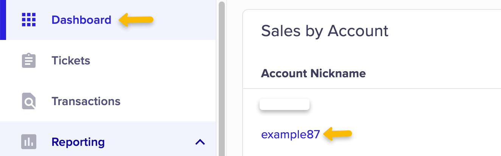Open the redacted account nickname entry
The height and width of the screenshot is (156, 501).
coord(285,104)
